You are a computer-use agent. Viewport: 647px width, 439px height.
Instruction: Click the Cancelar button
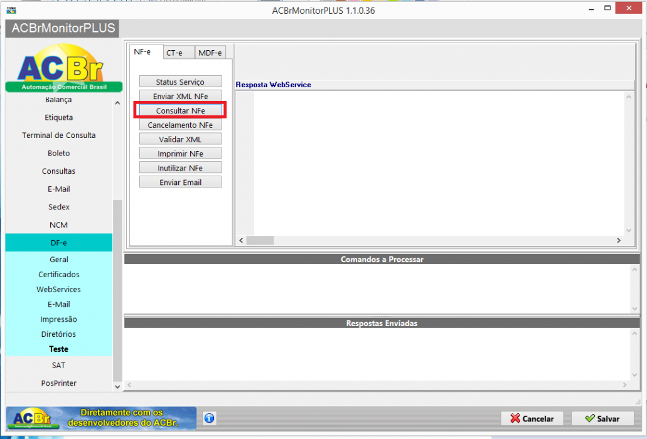point(532,418)
